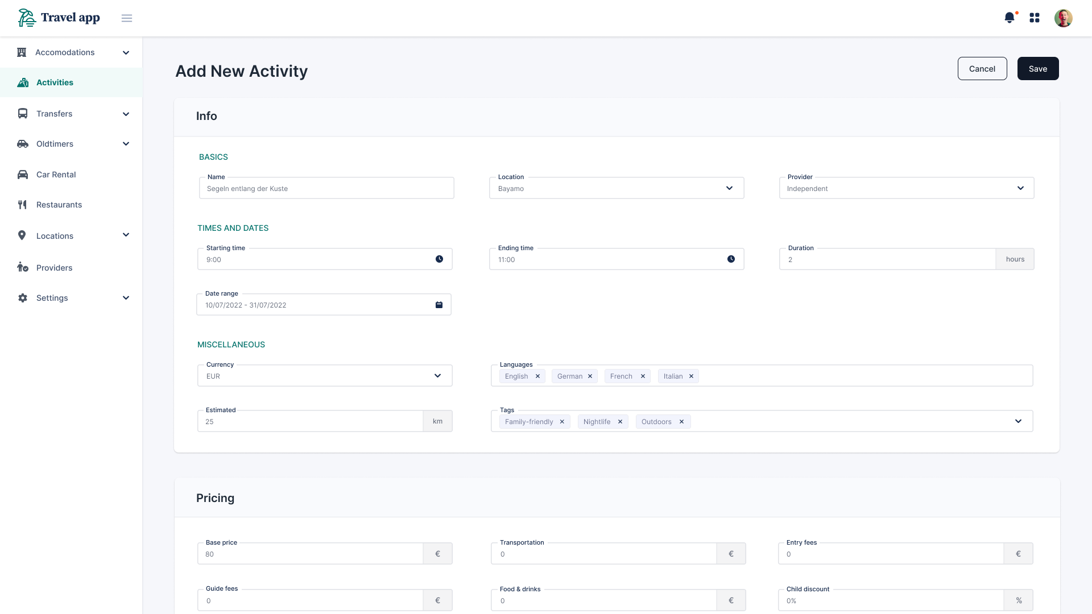Open the Tags dropdown arrow
1092x614 pixels.
[1018, 421]
